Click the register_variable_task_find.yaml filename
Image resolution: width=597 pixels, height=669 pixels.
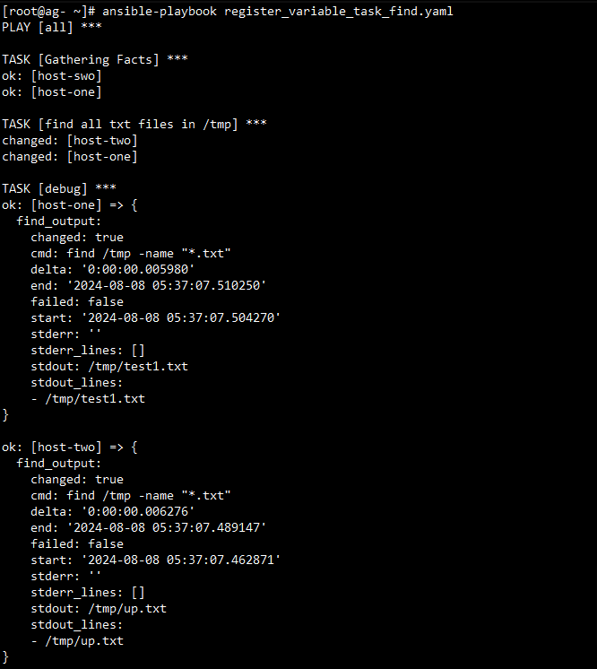click(x=339, y=12)
